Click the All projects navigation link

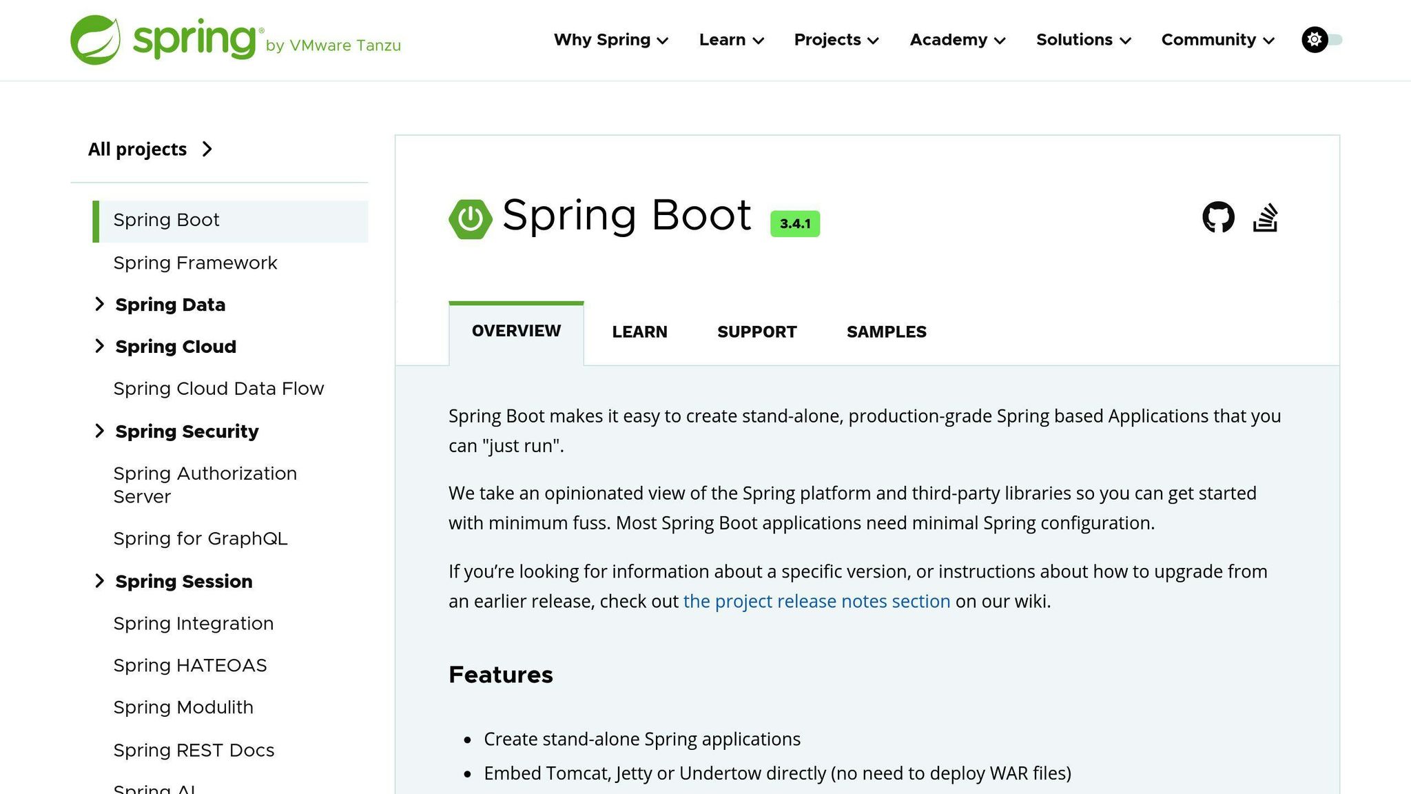(137, 149)
